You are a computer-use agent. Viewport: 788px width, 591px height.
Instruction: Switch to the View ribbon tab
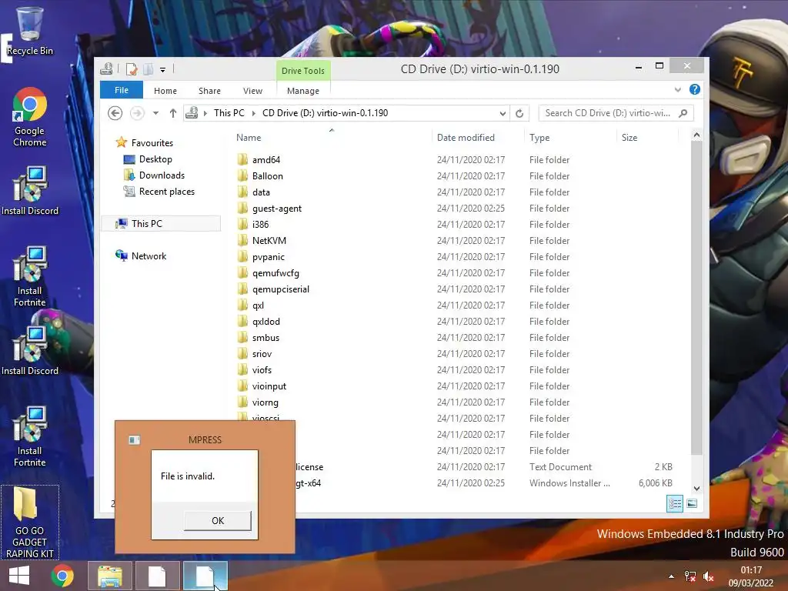point(252,91)
